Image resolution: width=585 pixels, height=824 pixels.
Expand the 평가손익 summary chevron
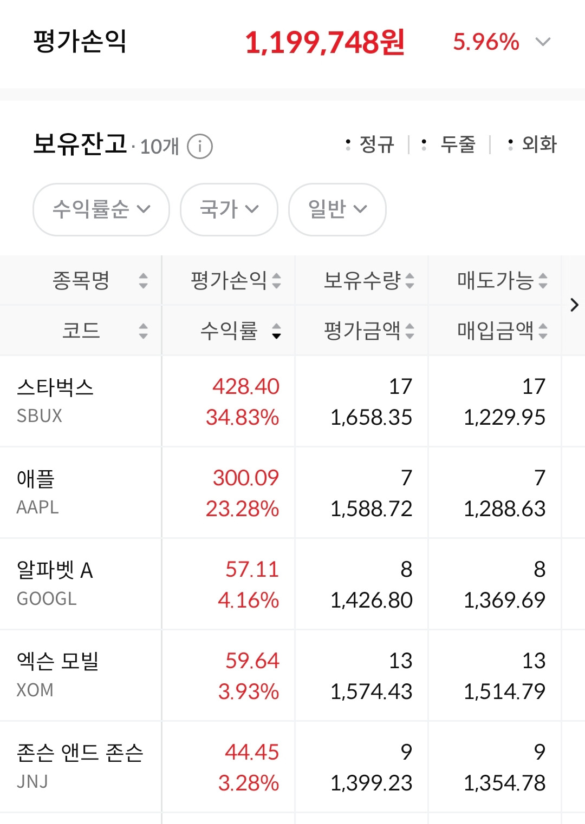click(543, 42)
